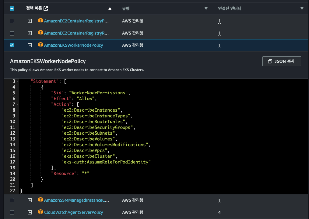Check the AmazonEC2ContainerRegistryP... row checkbox

click(x=12, y=21)
